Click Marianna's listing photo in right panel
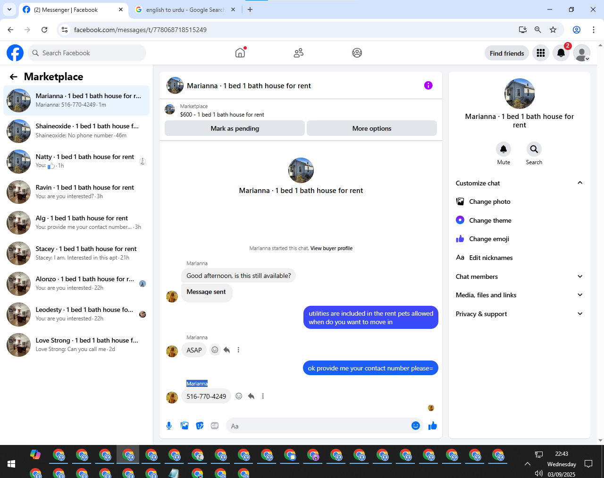 coord(520,93)
